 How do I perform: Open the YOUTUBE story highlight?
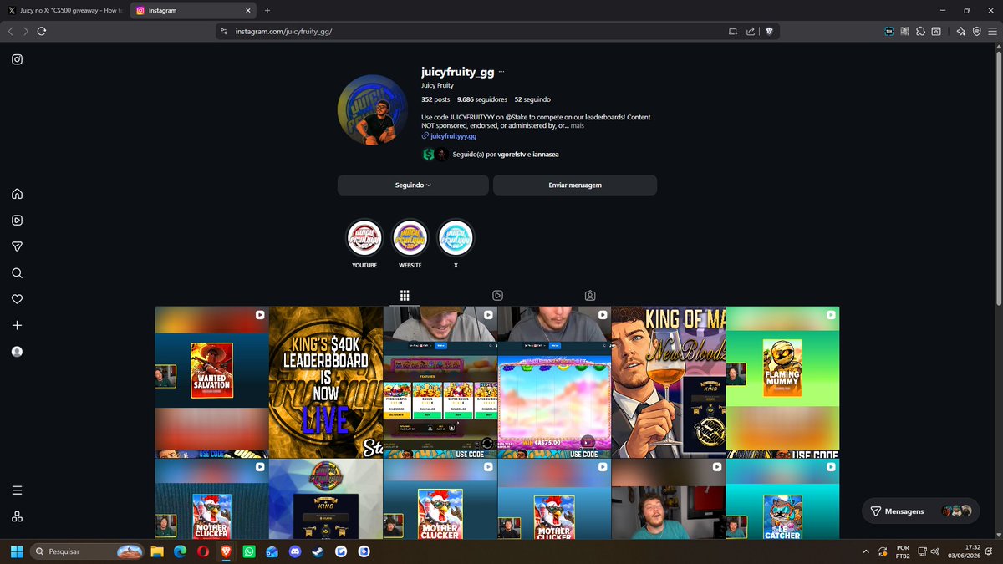[x=364, y=238]
